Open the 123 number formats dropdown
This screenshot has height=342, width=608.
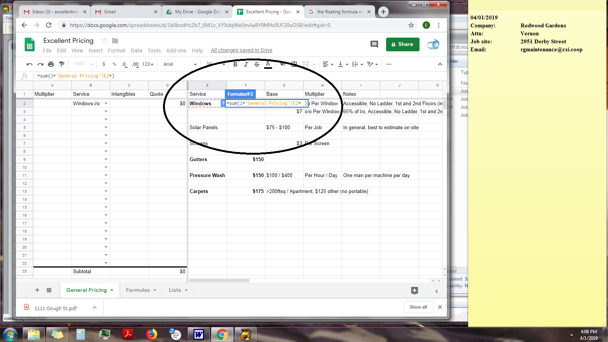coord(148,64)
